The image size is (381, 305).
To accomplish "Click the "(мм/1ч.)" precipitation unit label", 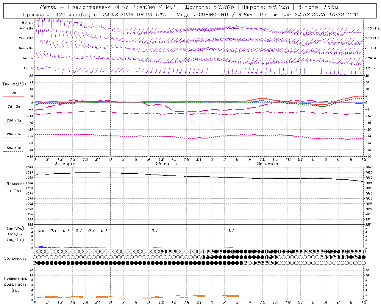I will pos(15,240).
